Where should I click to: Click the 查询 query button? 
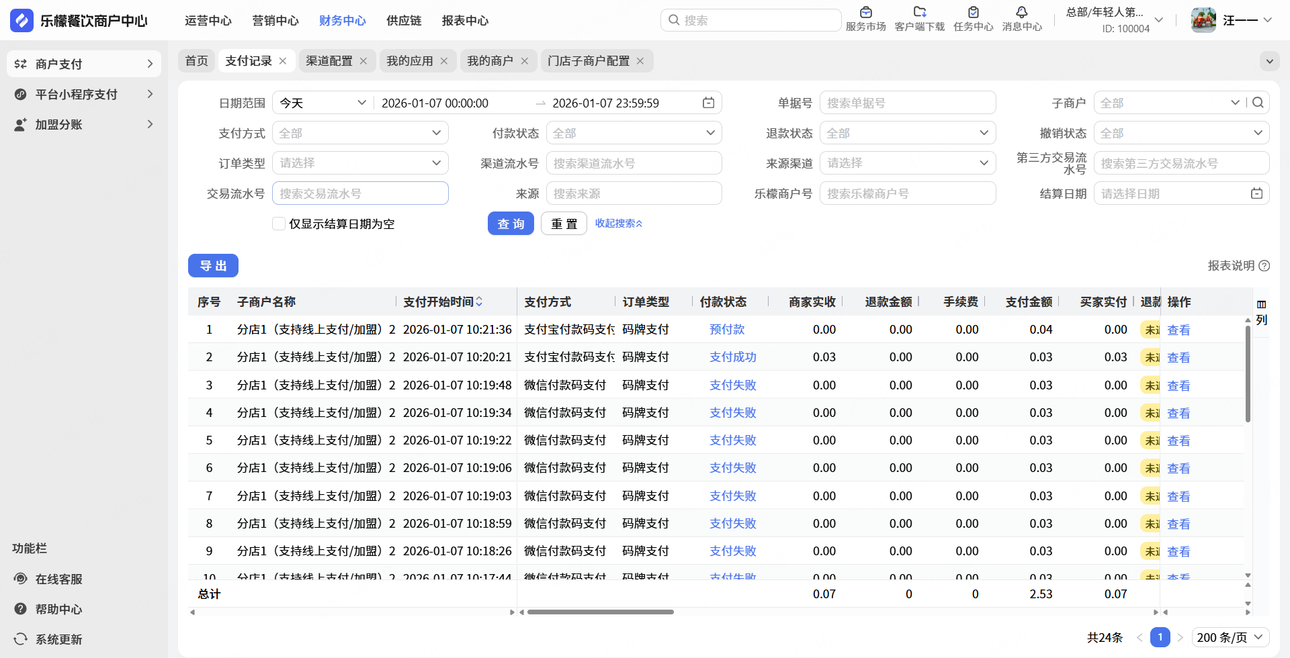click(511, 224)
